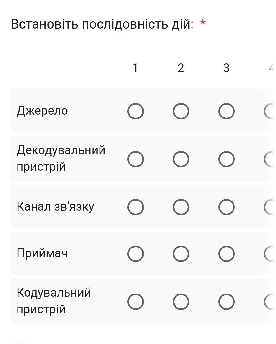This screenshot has height=344, width=276.
Task: Select position 1 for Приймач
Action: 135,253
